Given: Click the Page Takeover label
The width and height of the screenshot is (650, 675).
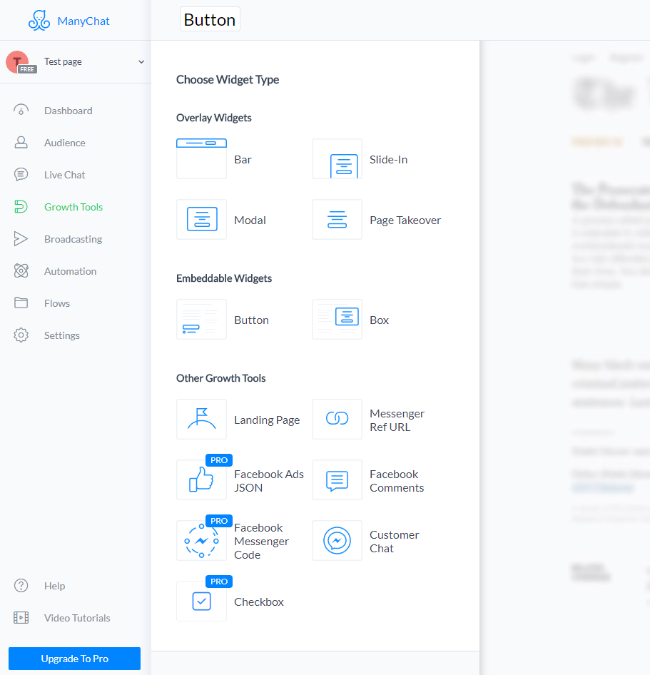Looking at the screenshot, I should coord(405,220).
